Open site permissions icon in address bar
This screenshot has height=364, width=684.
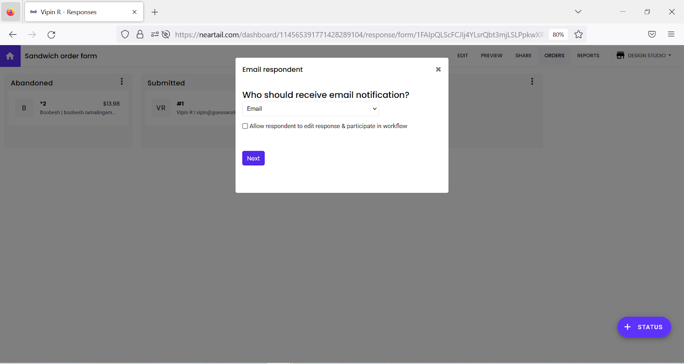tap(155, 35)
